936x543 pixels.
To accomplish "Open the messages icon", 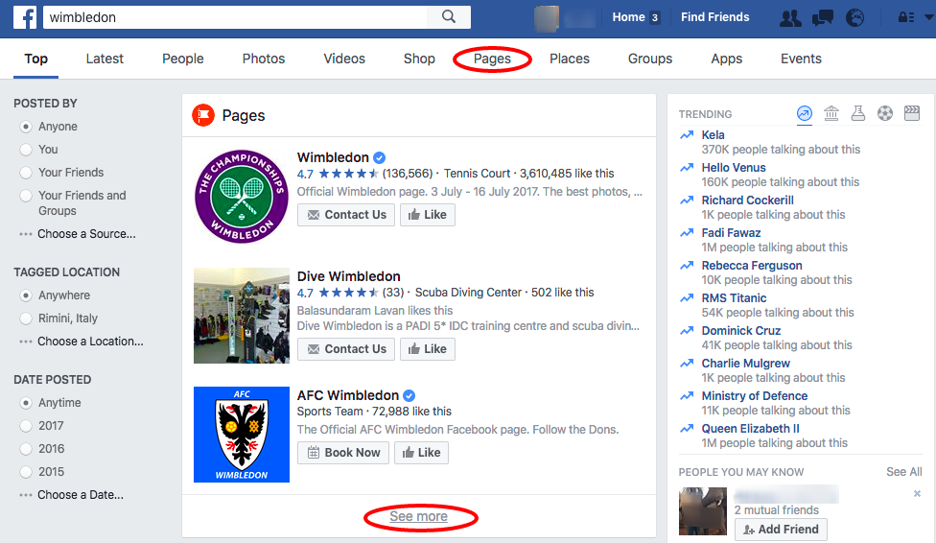I will (823, 17).
